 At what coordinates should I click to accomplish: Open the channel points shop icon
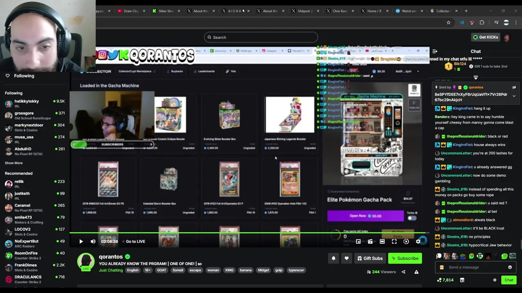462,280
